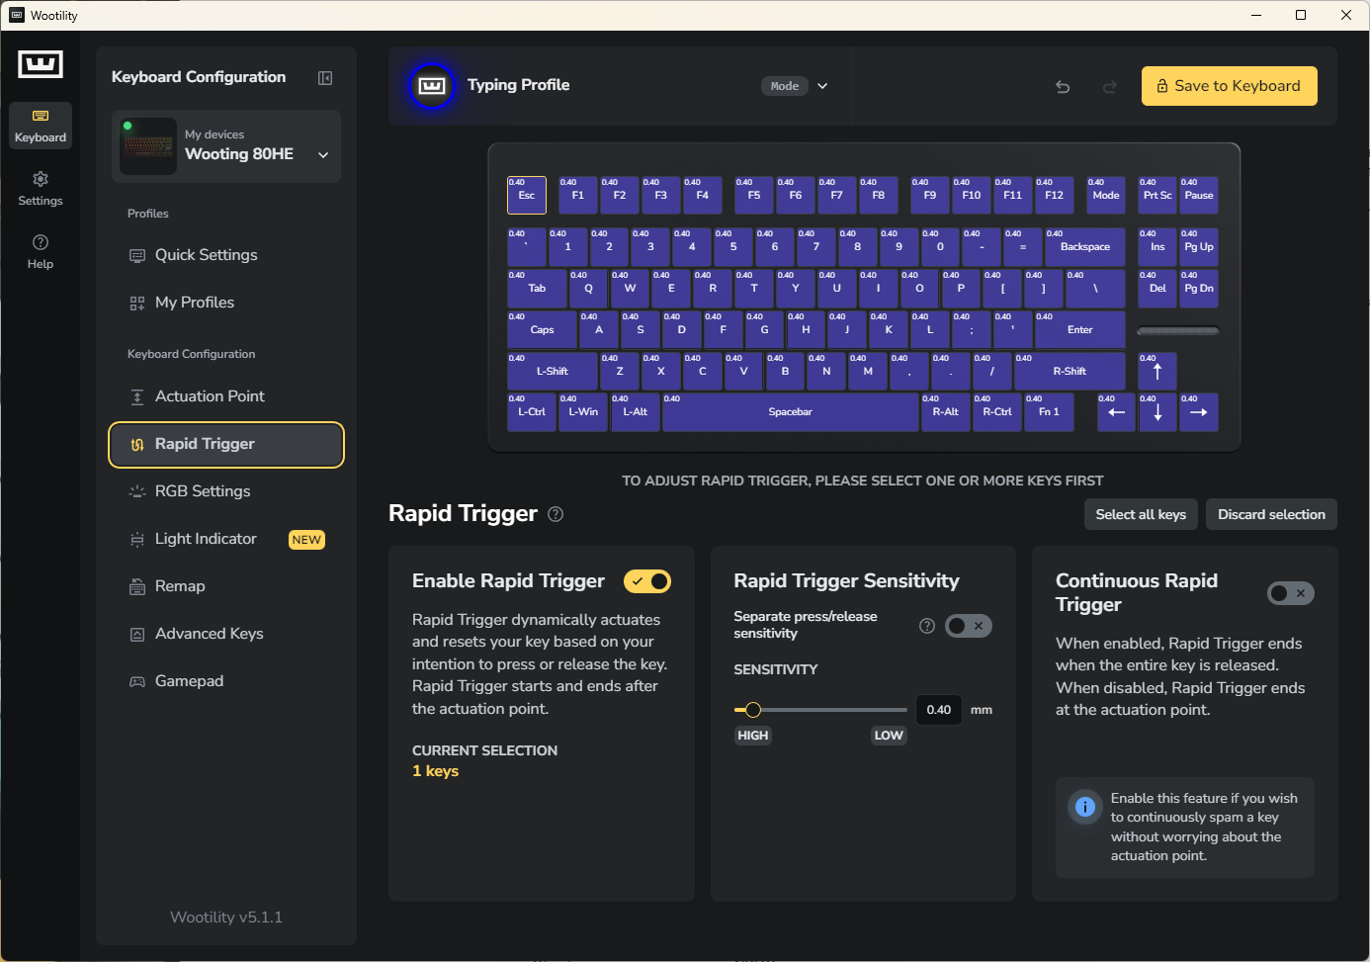Click the HIGH end label of sensitivity
The height and width of the screenshot is (962, 1370).
tap(753, 736)
